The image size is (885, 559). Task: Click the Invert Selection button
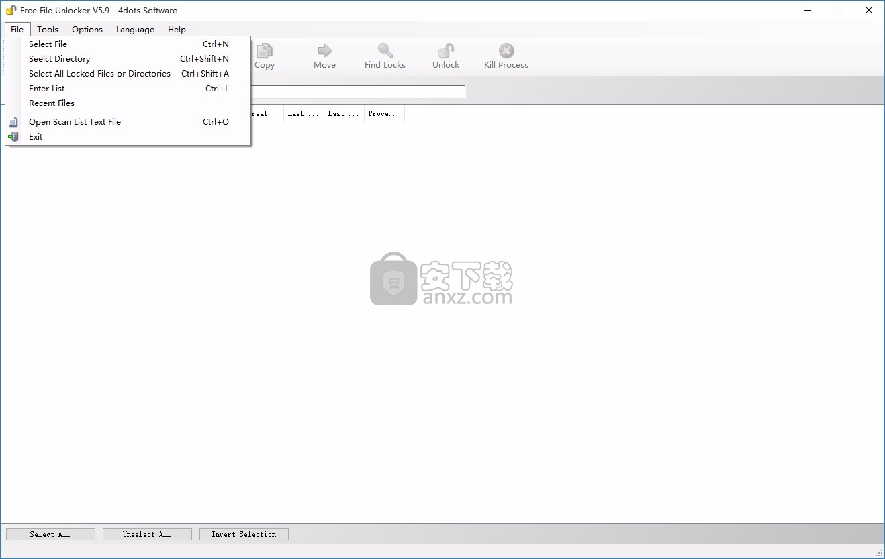pyautogui.click(x=244, y=534)
